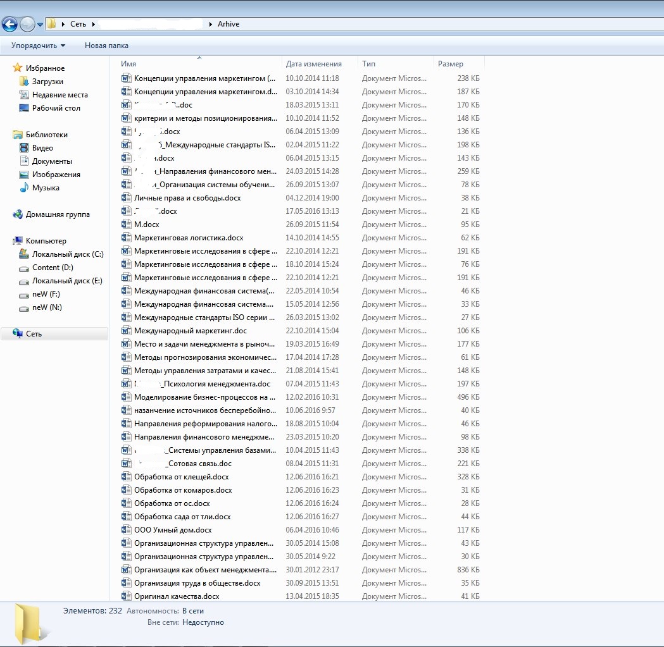Click the Библиотеки libraries icon

[x=18, y=135]
